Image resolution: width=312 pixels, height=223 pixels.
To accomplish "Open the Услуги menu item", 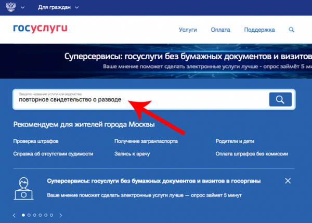I will click(188, 30).
